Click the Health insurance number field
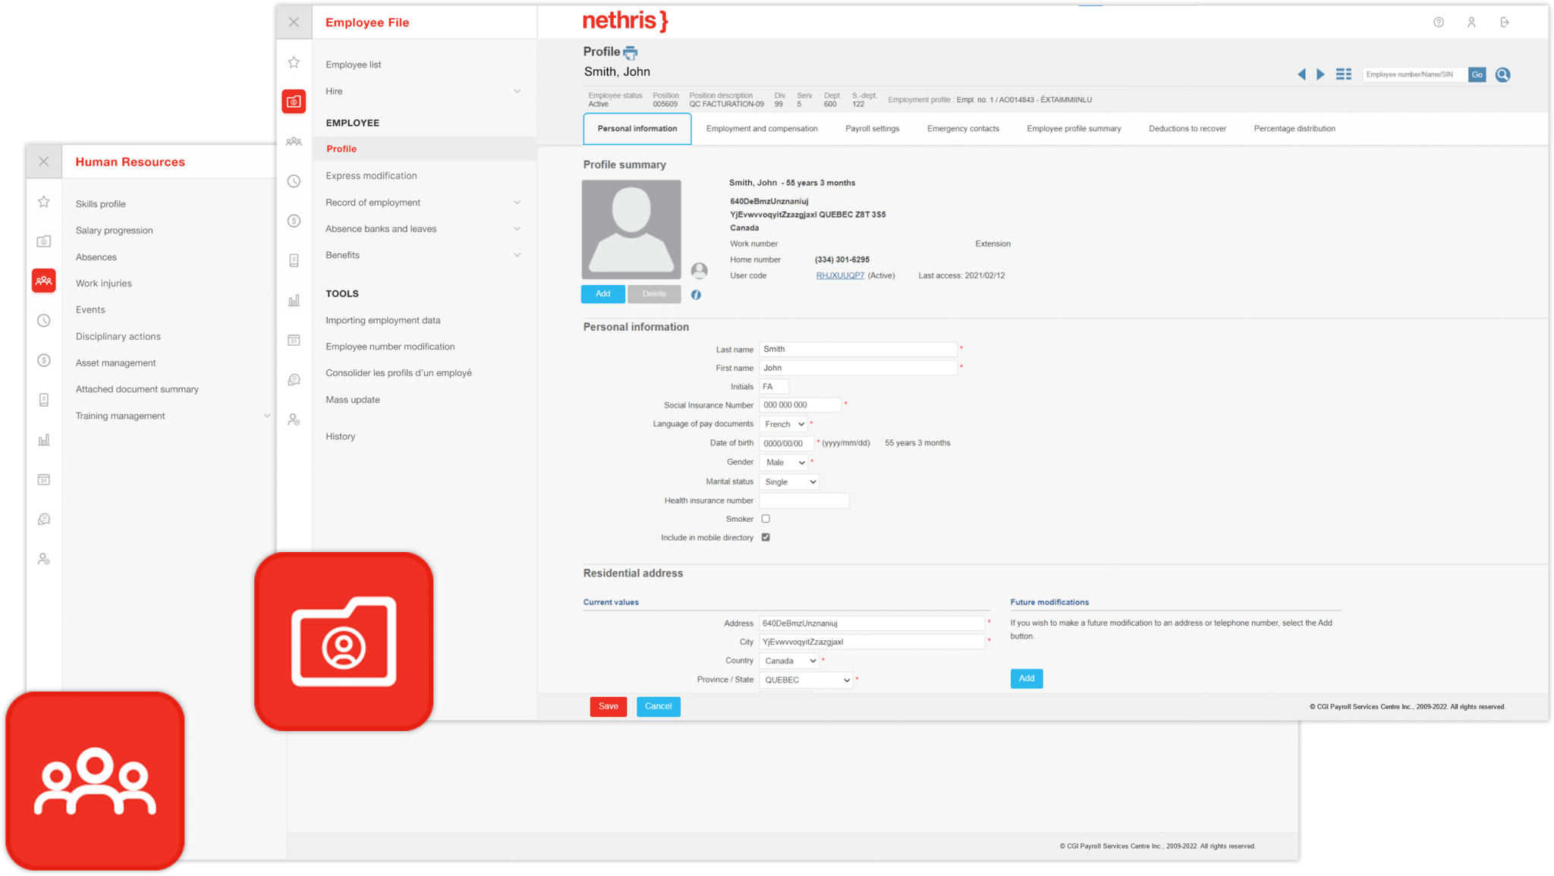Viewport: 1554px width, 876px height. (804, 501)
